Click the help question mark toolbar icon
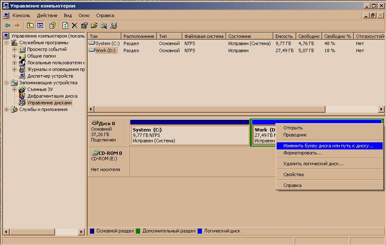The width and height of the screenshot is (386, 245). [53, 25]
